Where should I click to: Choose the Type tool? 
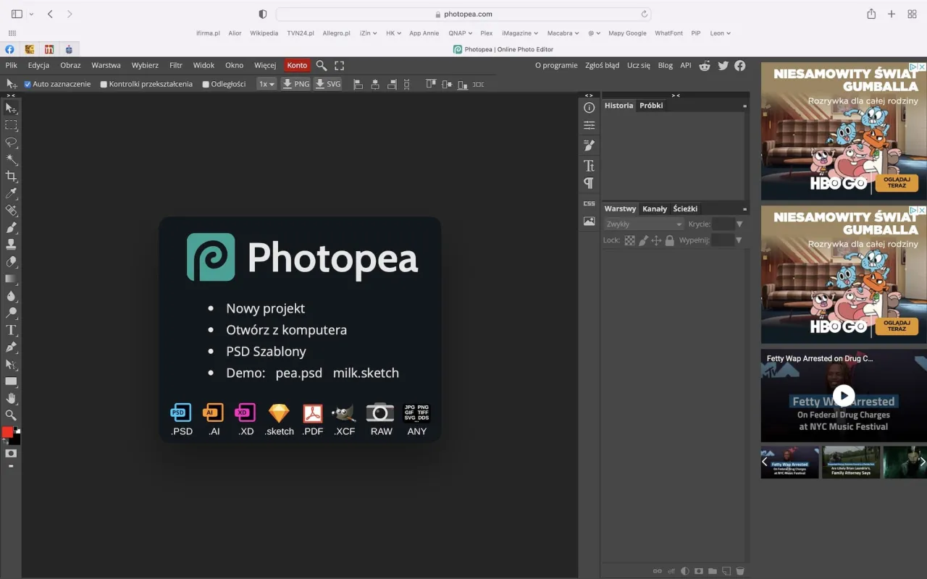pyautogui.click(x=11, y=329)
